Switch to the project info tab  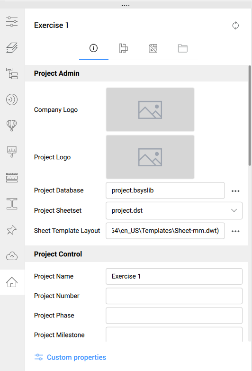tap(93, 48)
